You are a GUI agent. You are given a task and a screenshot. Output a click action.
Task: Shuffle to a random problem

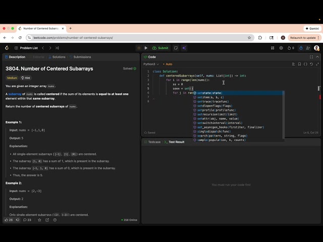pyautogui.click(x=58, y=48)
